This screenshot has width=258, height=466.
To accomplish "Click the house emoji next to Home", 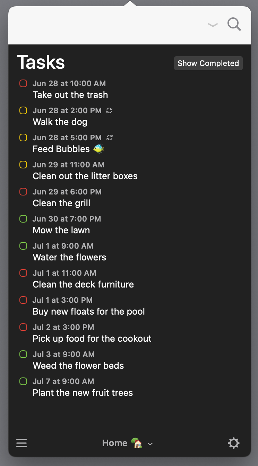I will tap(137, 443).
